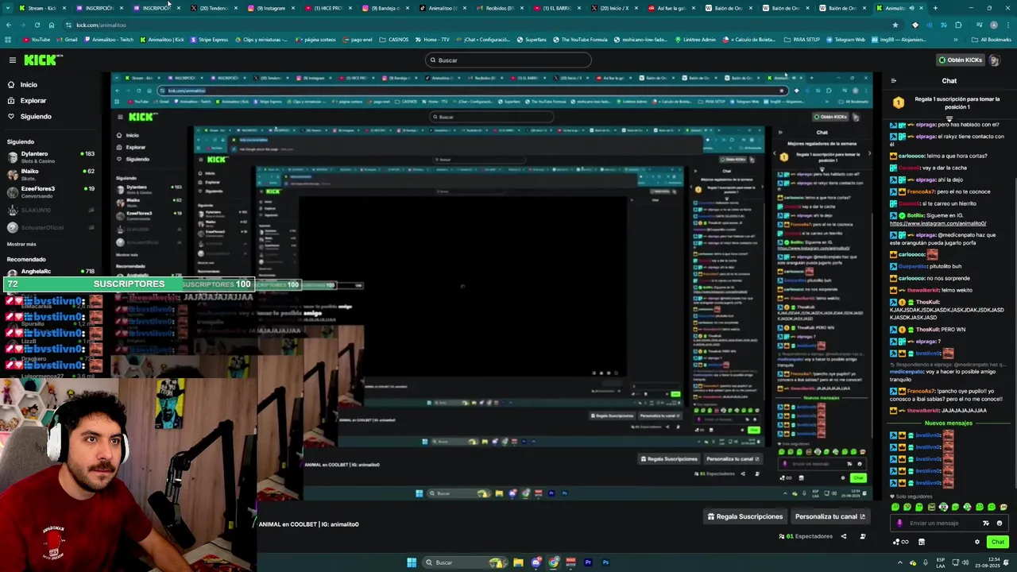The height and width of the screenshot is (572, 1017).
Task: Switch to the first Balón de Oro tab
Action: (728, 8)
